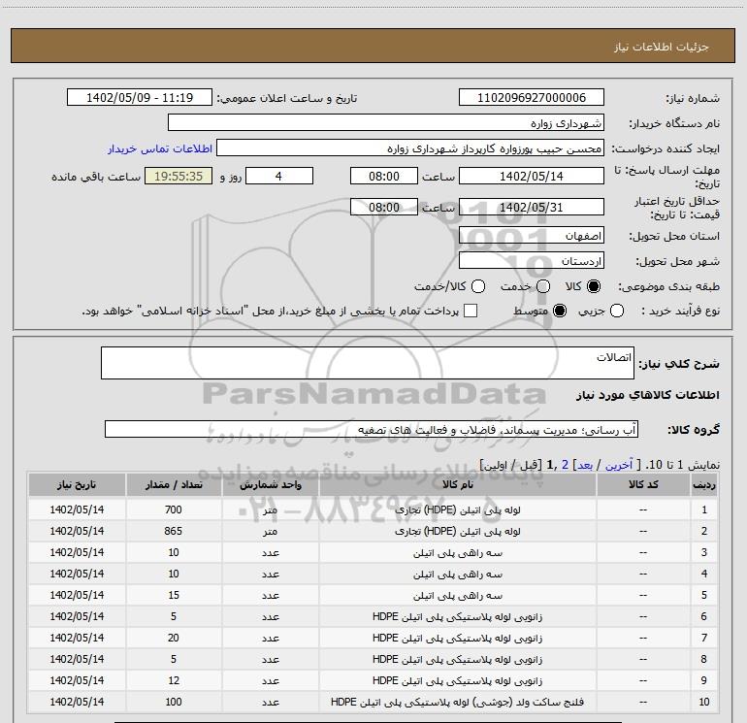Click quantity 100 in row 10

[x=174, y=702]
